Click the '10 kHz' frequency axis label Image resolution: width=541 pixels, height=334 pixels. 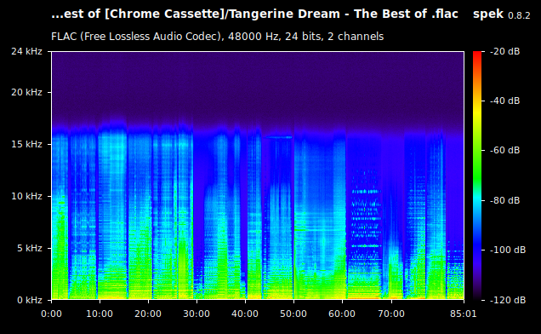26,196
